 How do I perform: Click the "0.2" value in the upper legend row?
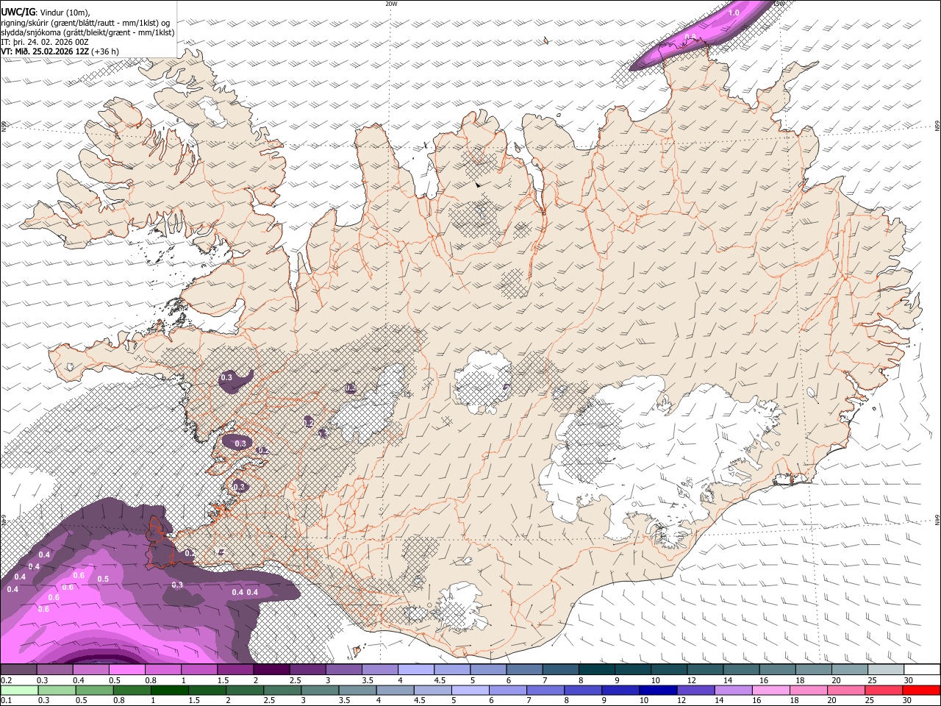[6, 680]
